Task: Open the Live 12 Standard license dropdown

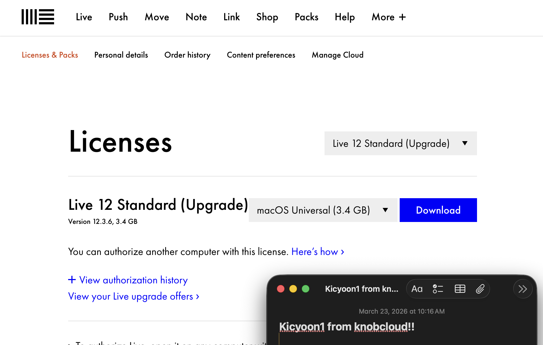Action: [400, 143]
